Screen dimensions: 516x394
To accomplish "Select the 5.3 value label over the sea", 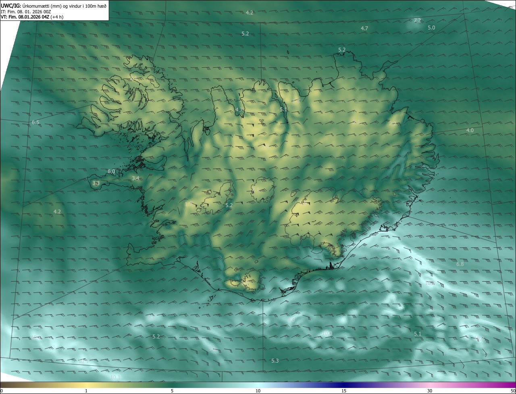I will (x=275, y=361).
